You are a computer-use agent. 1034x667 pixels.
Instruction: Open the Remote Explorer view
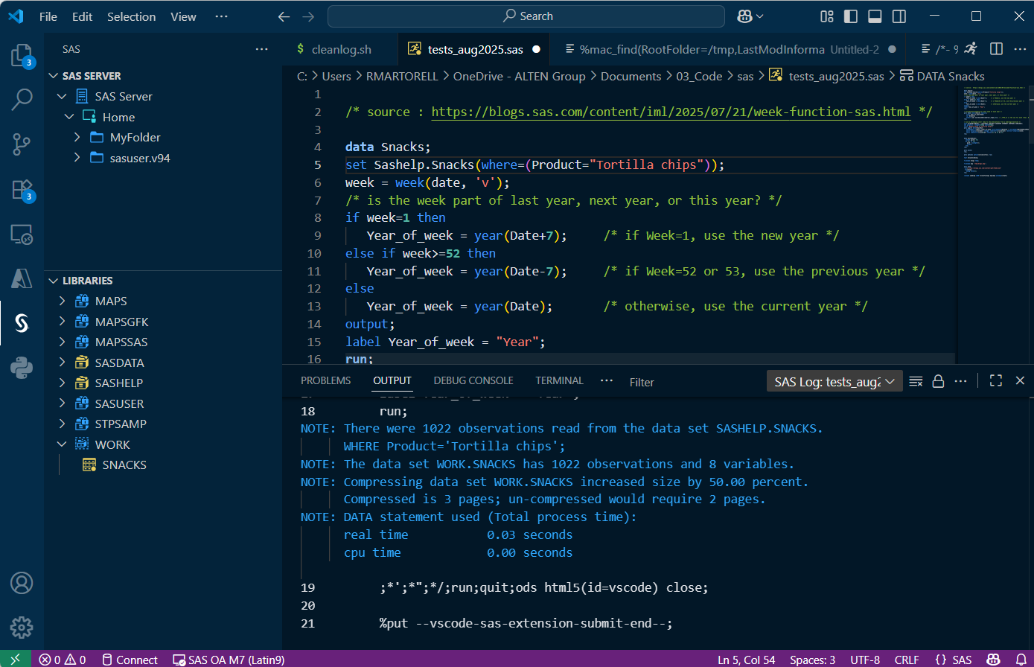click(22, 234)
